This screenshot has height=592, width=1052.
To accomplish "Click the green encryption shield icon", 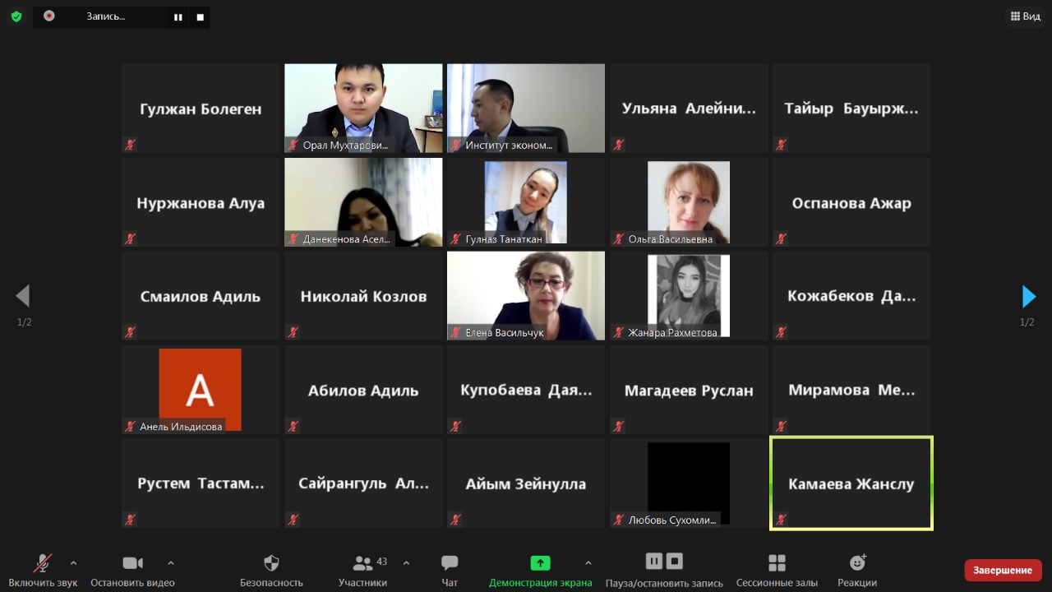I will click(16, 16).
